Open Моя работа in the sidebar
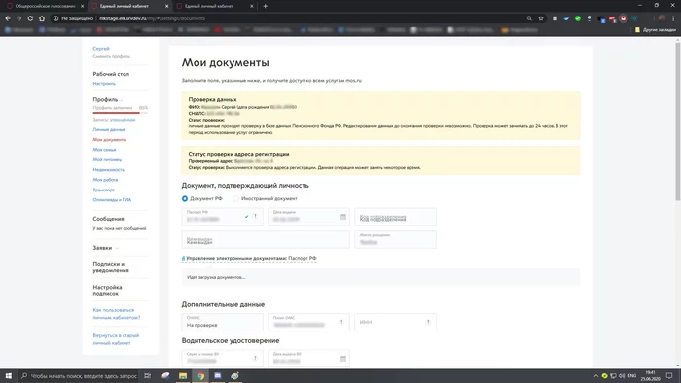 coord(105,180)
